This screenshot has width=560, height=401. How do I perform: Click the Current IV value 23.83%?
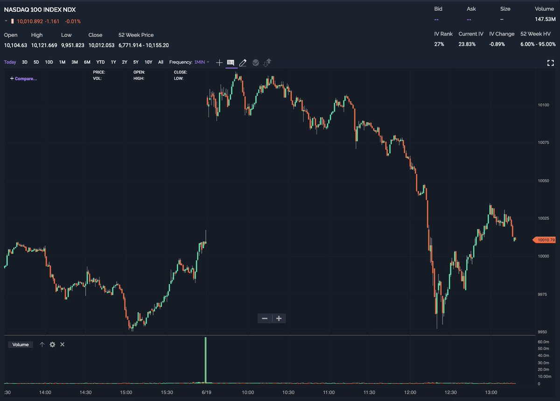467,44
